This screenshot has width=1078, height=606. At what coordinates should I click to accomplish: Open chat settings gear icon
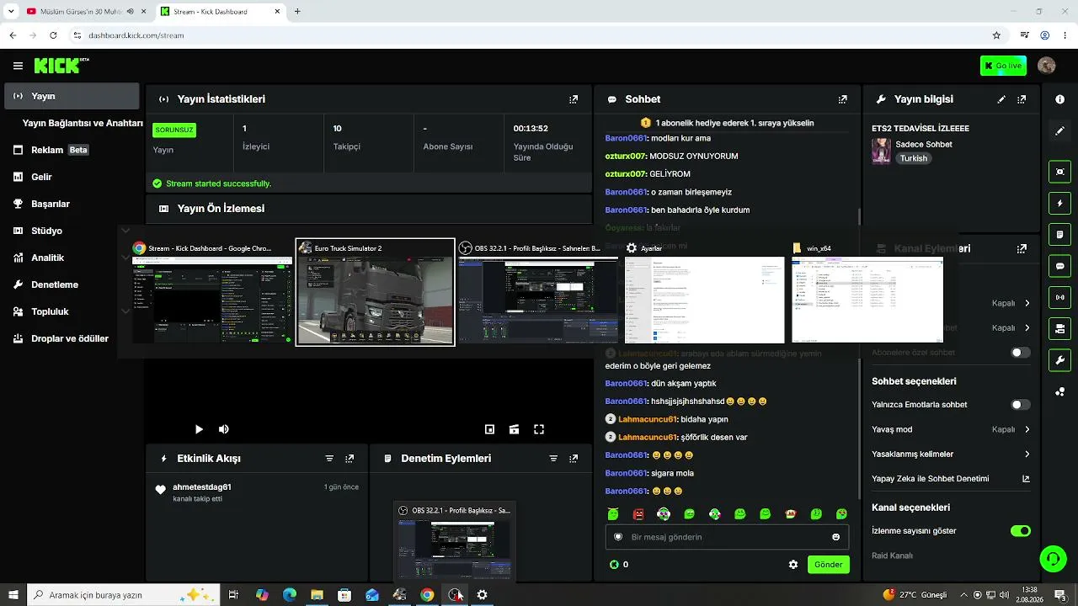[792, 565]
